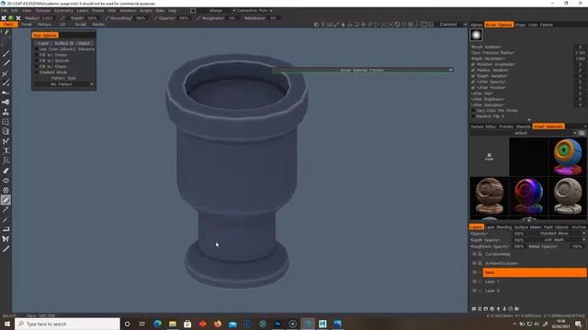Select the airbrush tool in left toolbar
Viewport: 588px width, 330px height.
[x=6, y=102]
